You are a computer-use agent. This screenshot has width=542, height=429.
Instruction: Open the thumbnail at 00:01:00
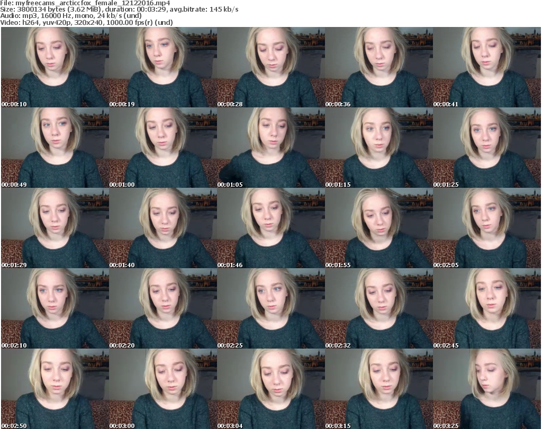[x=163, y=148]
